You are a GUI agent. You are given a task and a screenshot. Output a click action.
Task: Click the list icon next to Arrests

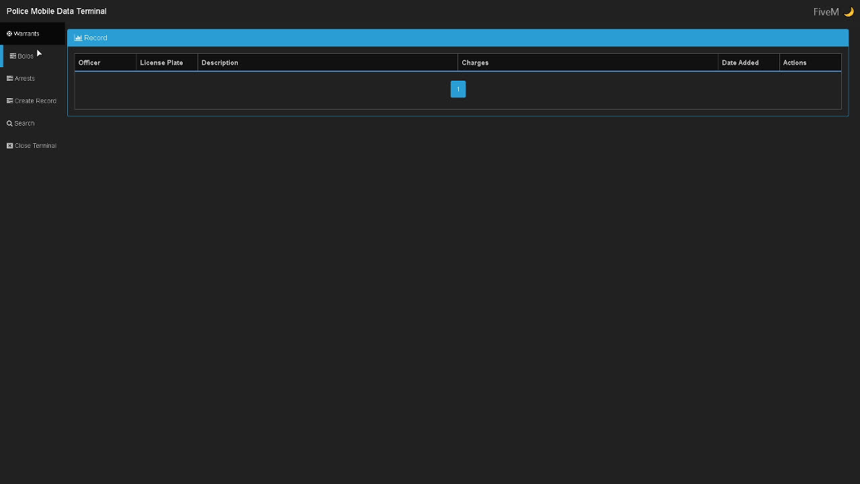[x=9, y=78]
